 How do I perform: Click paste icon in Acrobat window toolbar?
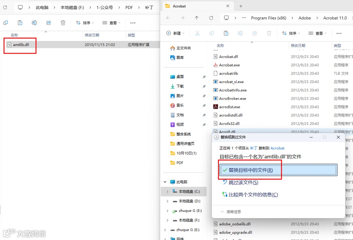point(226,33)
